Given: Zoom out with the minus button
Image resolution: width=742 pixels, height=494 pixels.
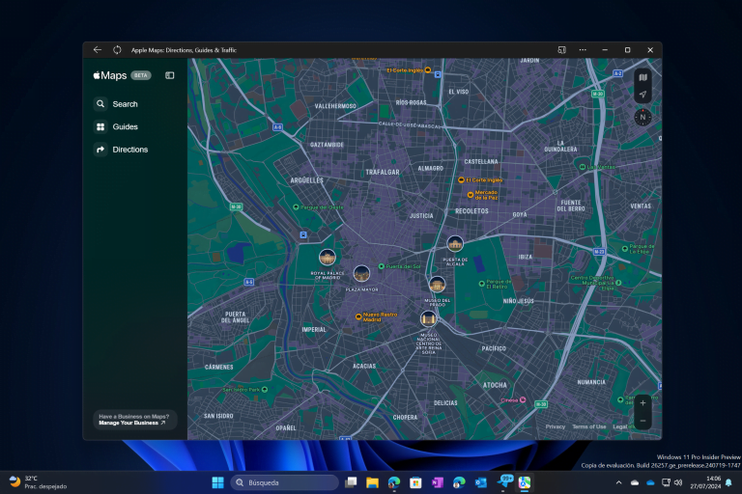Looking at the screenshot, I should (x=642, y=421).
